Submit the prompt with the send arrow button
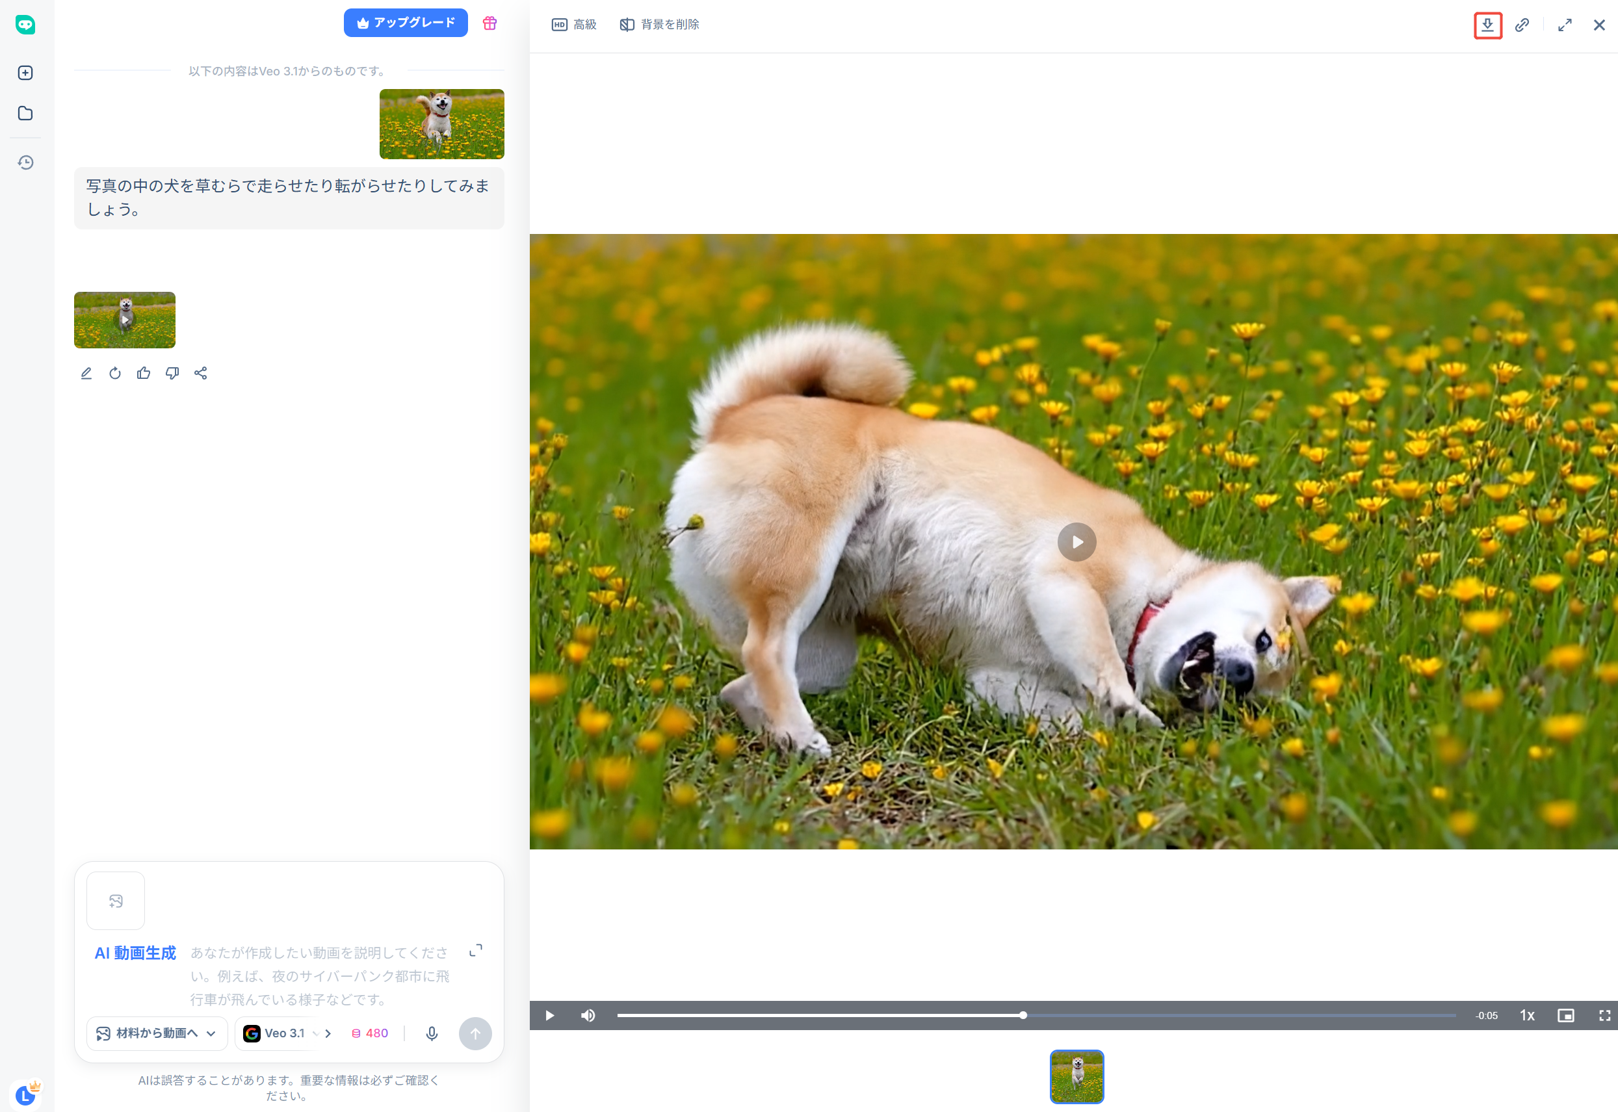The height and width of the screenshot is (1112, 1618). [475, 1033]
